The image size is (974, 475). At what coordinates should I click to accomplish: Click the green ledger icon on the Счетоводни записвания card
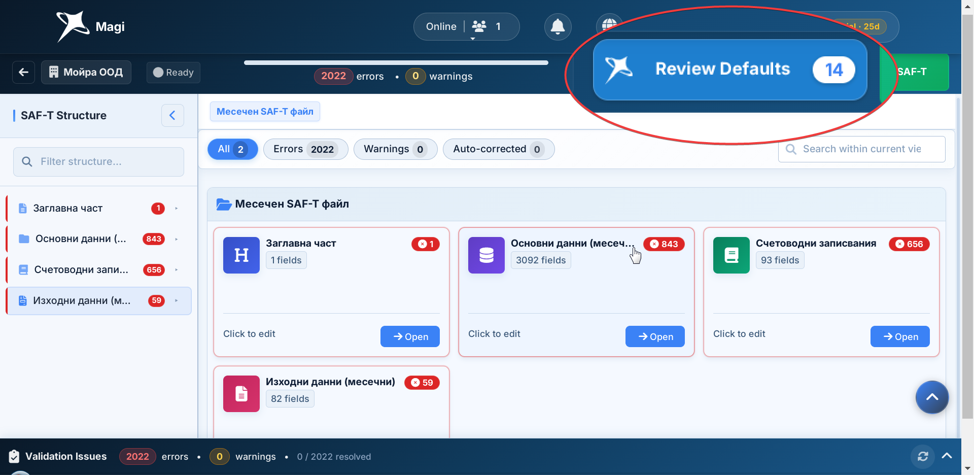coord(732,255)
